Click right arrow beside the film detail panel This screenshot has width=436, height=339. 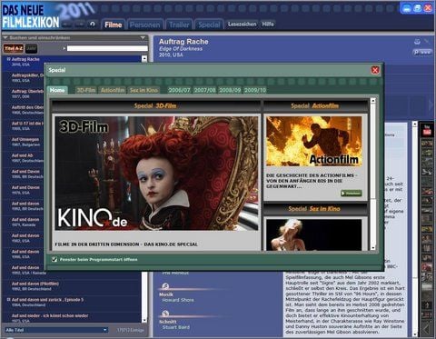click(x=431, y=105)
